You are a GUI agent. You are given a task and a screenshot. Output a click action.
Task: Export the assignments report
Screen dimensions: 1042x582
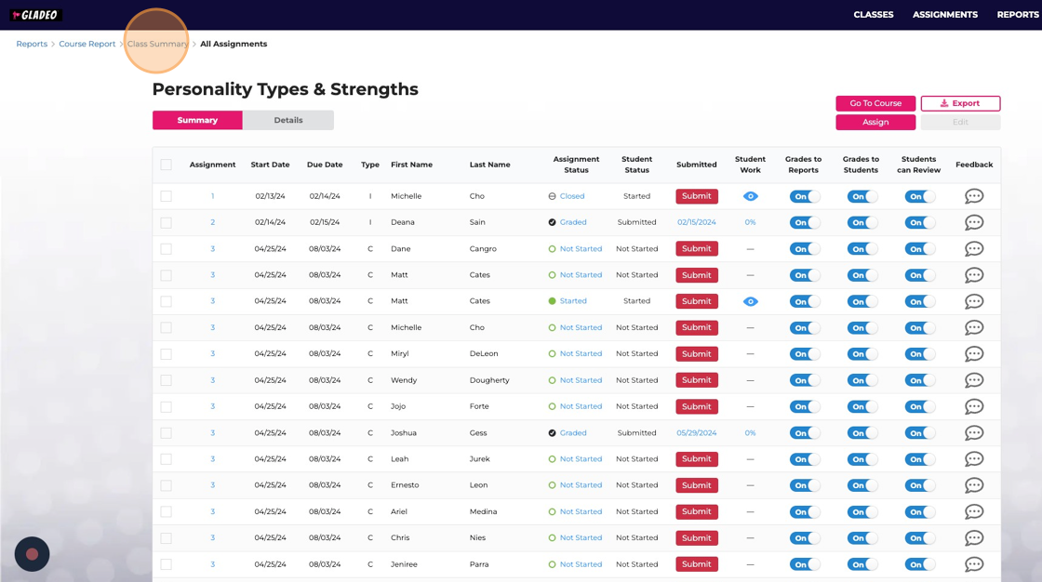click(x=960, y=103)
